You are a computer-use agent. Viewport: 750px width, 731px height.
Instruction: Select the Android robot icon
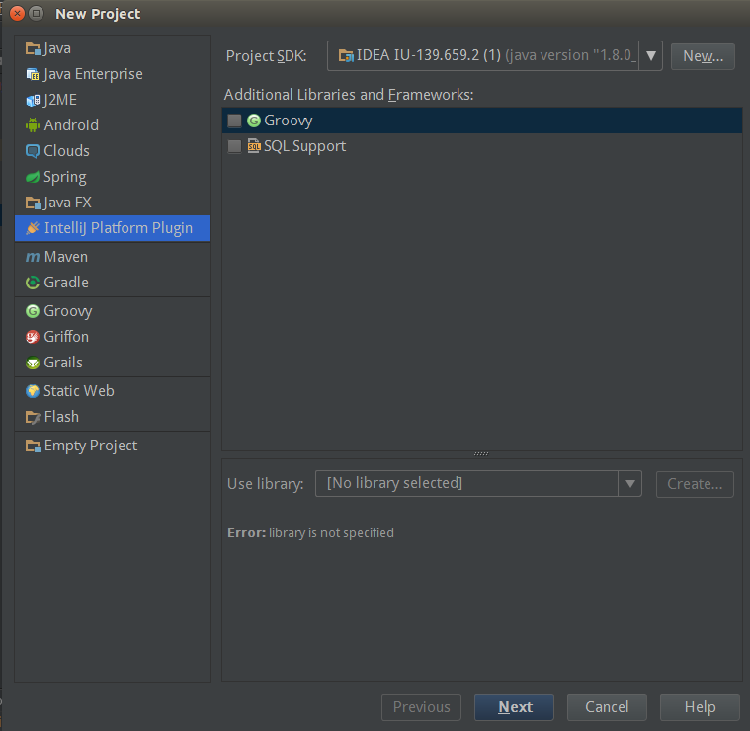(x=33, y=125)
